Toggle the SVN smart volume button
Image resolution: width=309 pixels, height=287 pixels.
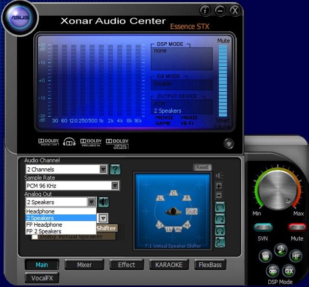pyautogui.click(x=263, y=227)
